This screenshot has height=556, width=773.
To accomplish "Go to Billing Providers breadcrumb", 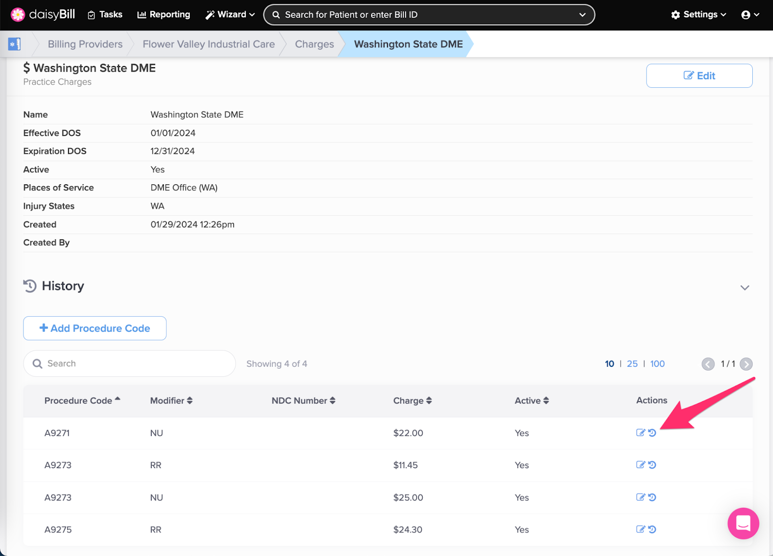I will 85,44.
